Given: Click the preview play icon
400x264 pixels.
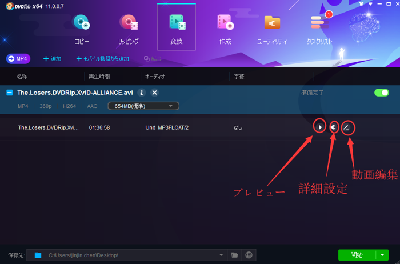Looking at the screenshot, I should [x=320, y=127].
